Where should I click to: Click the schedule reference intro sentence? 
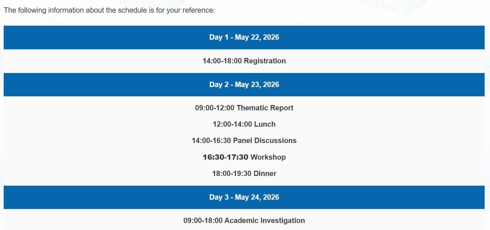pyautogui.click(x=109, y=10)
